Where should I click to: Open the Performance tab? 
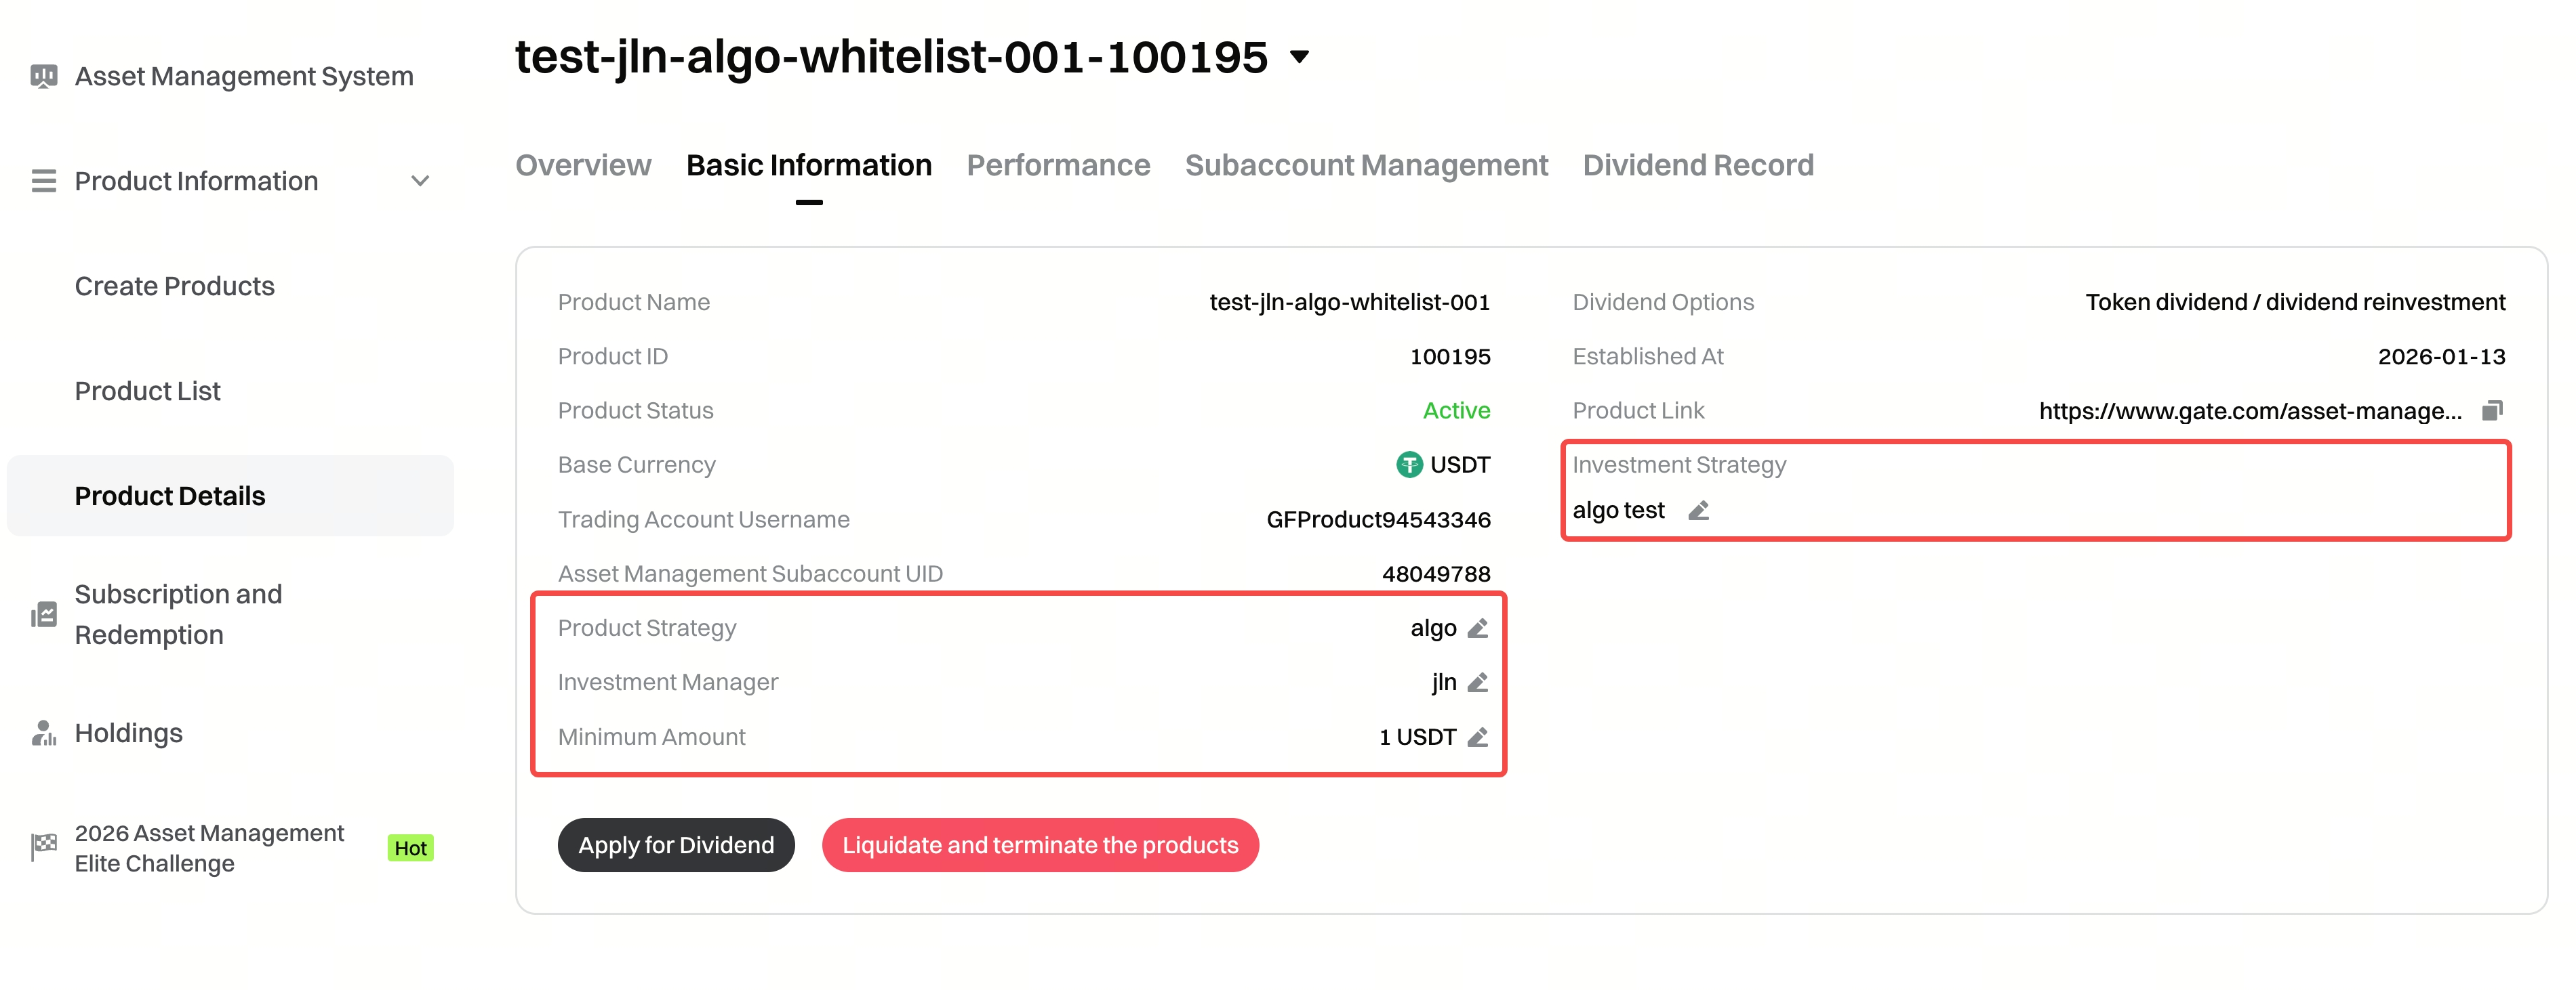(x=1058, y=165)
